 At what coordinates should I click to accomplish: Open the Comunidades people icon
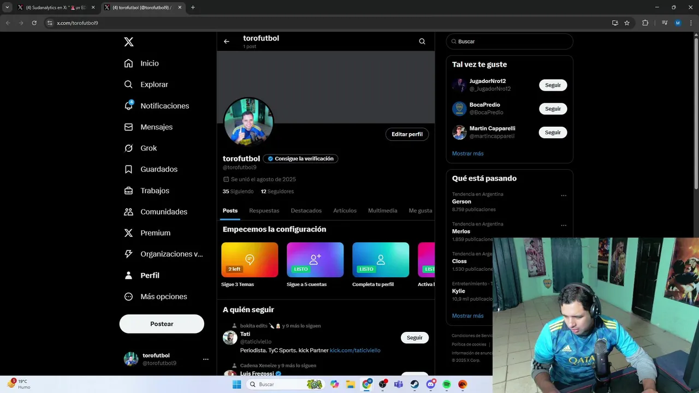coord(128,212)
